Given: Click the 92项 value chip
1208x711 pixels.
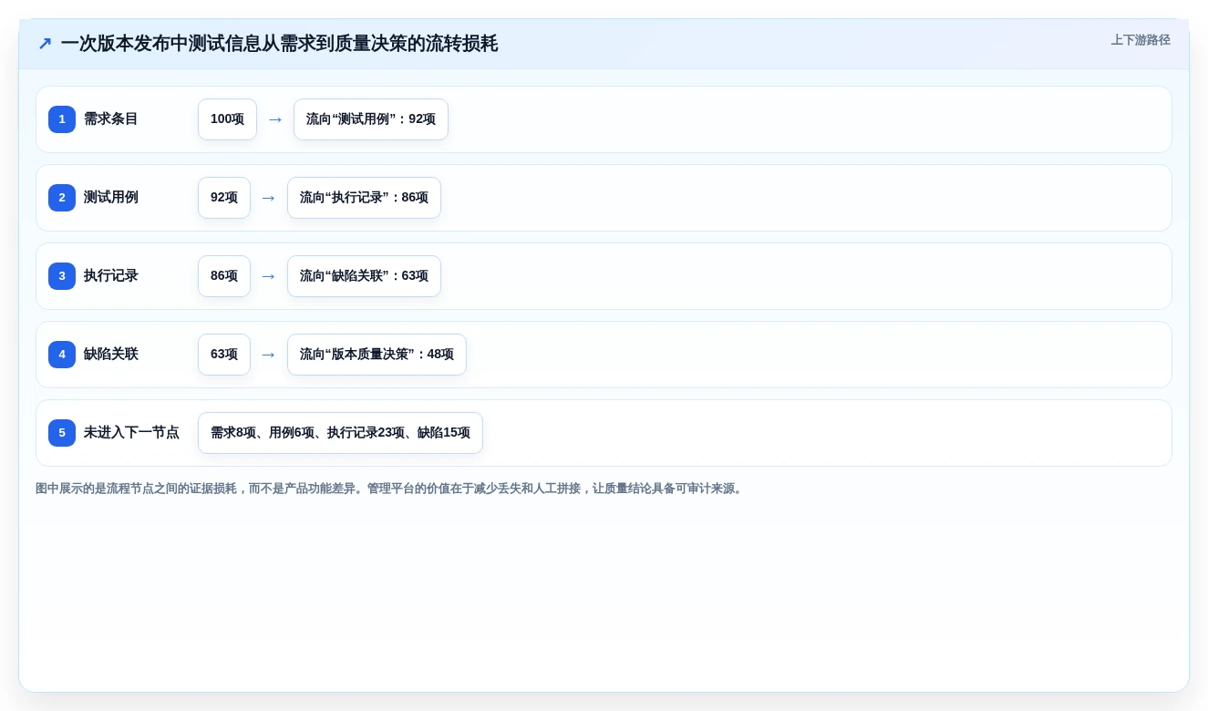Looking at the screenshot, I should 224,198.
